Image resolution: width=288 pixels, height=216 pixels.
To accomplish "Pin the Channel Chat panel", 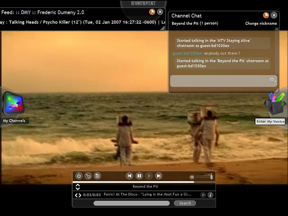I will tap(266, 15).
